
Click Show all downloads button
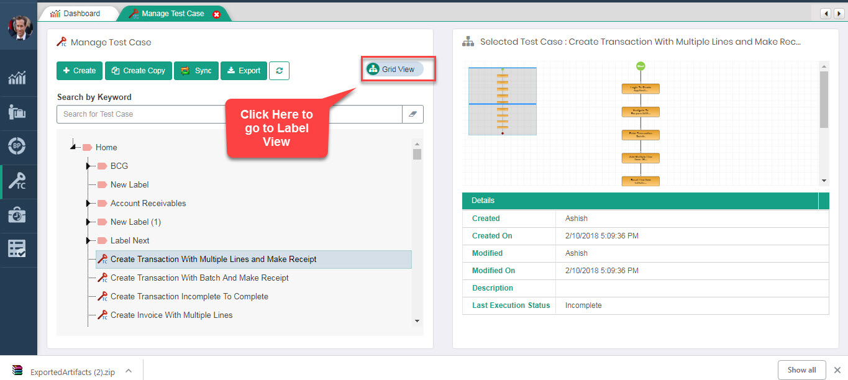(801, 370)
